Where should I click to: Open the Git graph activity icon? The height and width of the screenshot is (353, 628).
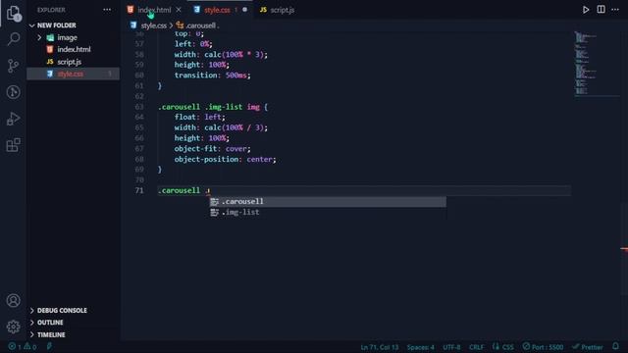pos(13,92)
